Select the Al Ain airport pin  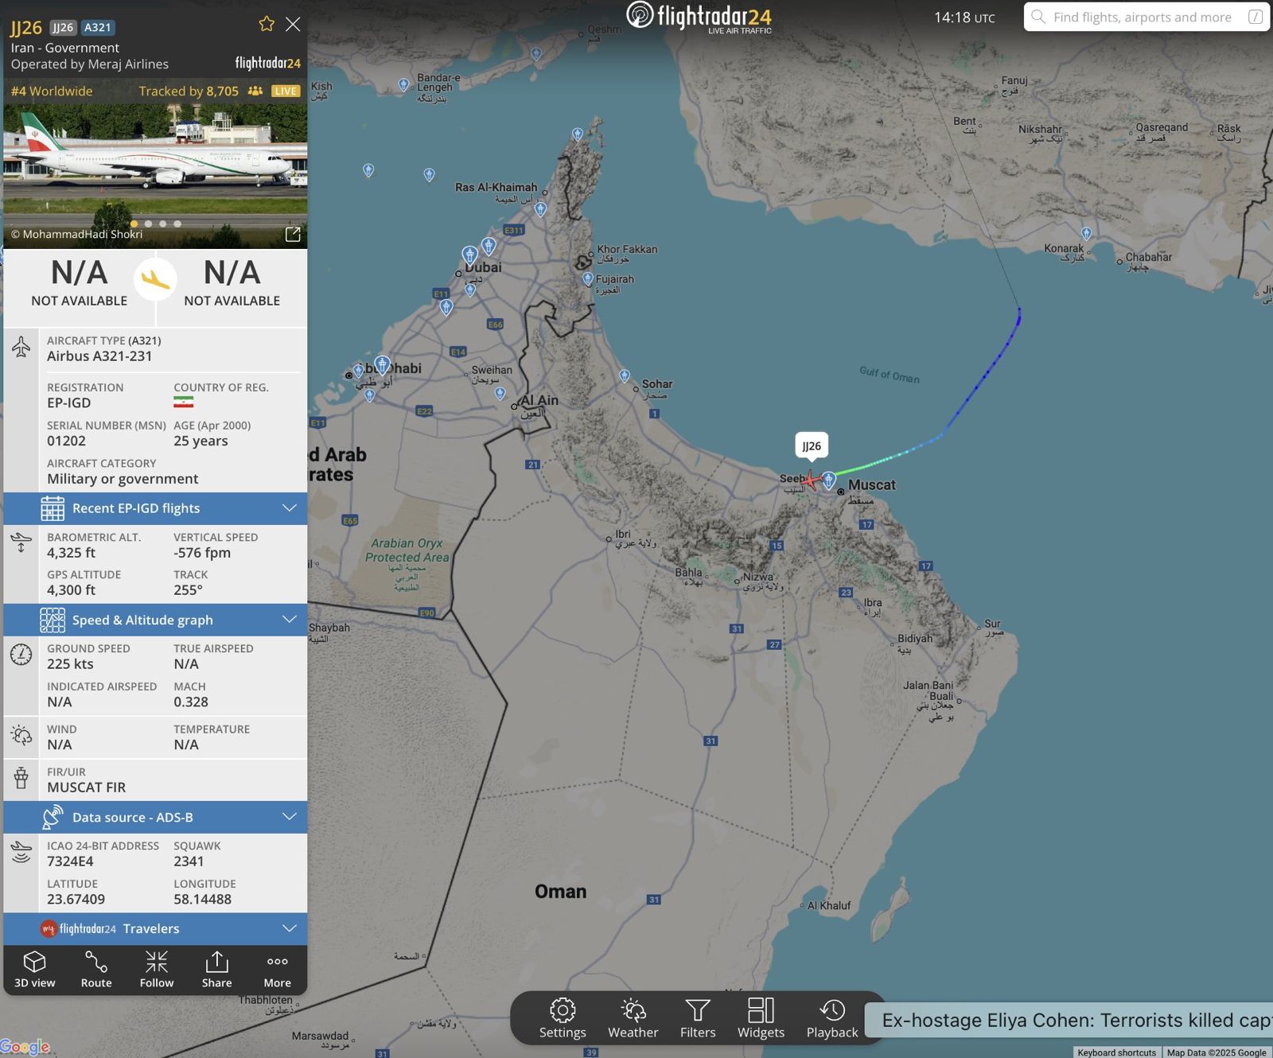500,393
